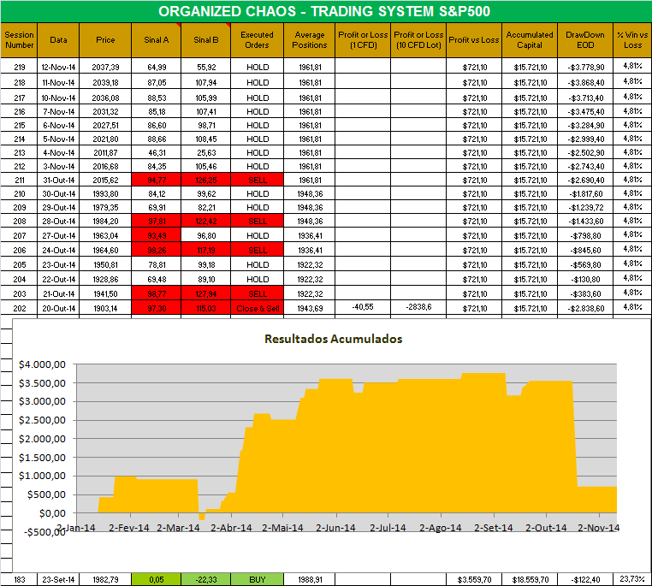Click session number cell 219
This screenshot has height=586, width=652.
pyautogui.click(x=19, y=67)
